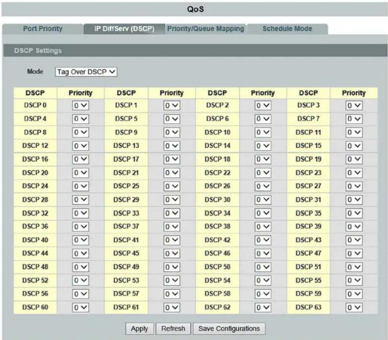Open priority dropdown for DSCP 46

pyautogui.click(x=263, y=253)
